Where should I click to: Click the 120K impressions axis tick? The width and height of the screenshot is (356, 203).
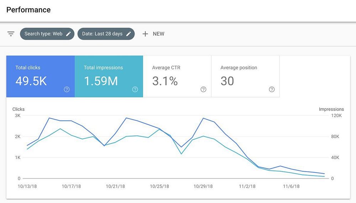tap(336, 116)
